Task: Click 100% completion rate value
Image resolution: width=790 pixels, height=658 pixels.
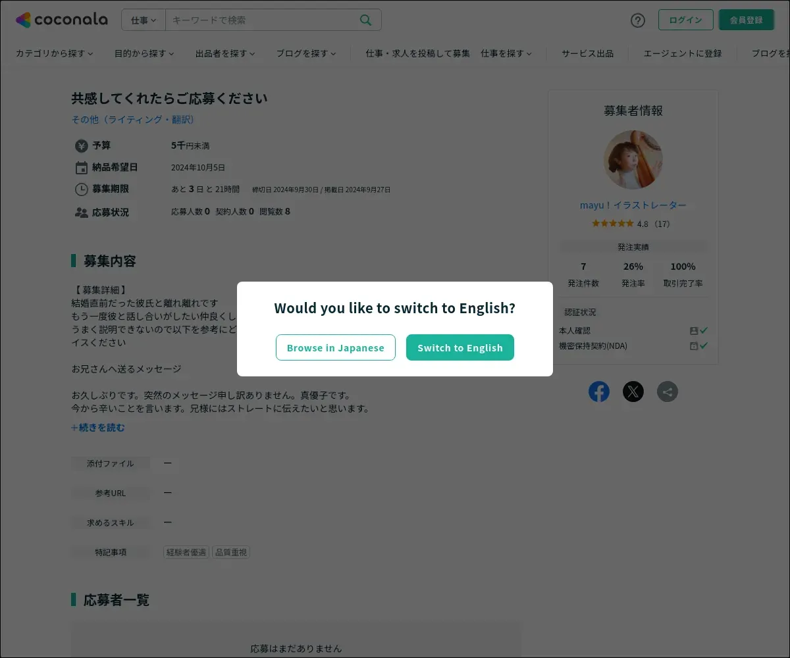Action: tap(683, 266)
